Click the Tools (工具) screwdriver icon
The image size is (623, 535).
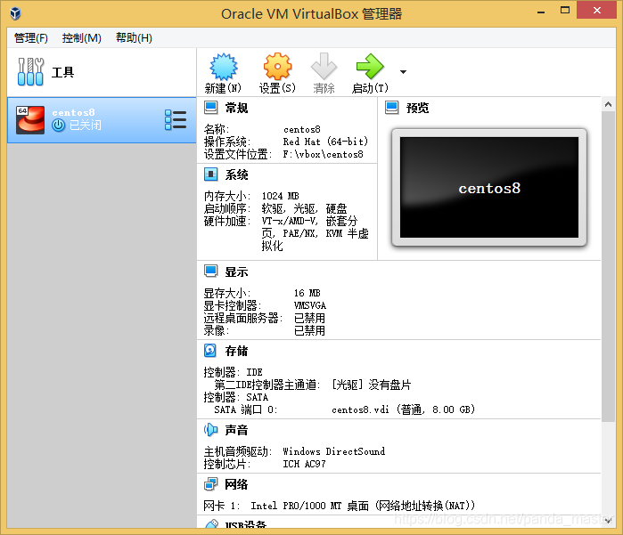click(30, 72)
